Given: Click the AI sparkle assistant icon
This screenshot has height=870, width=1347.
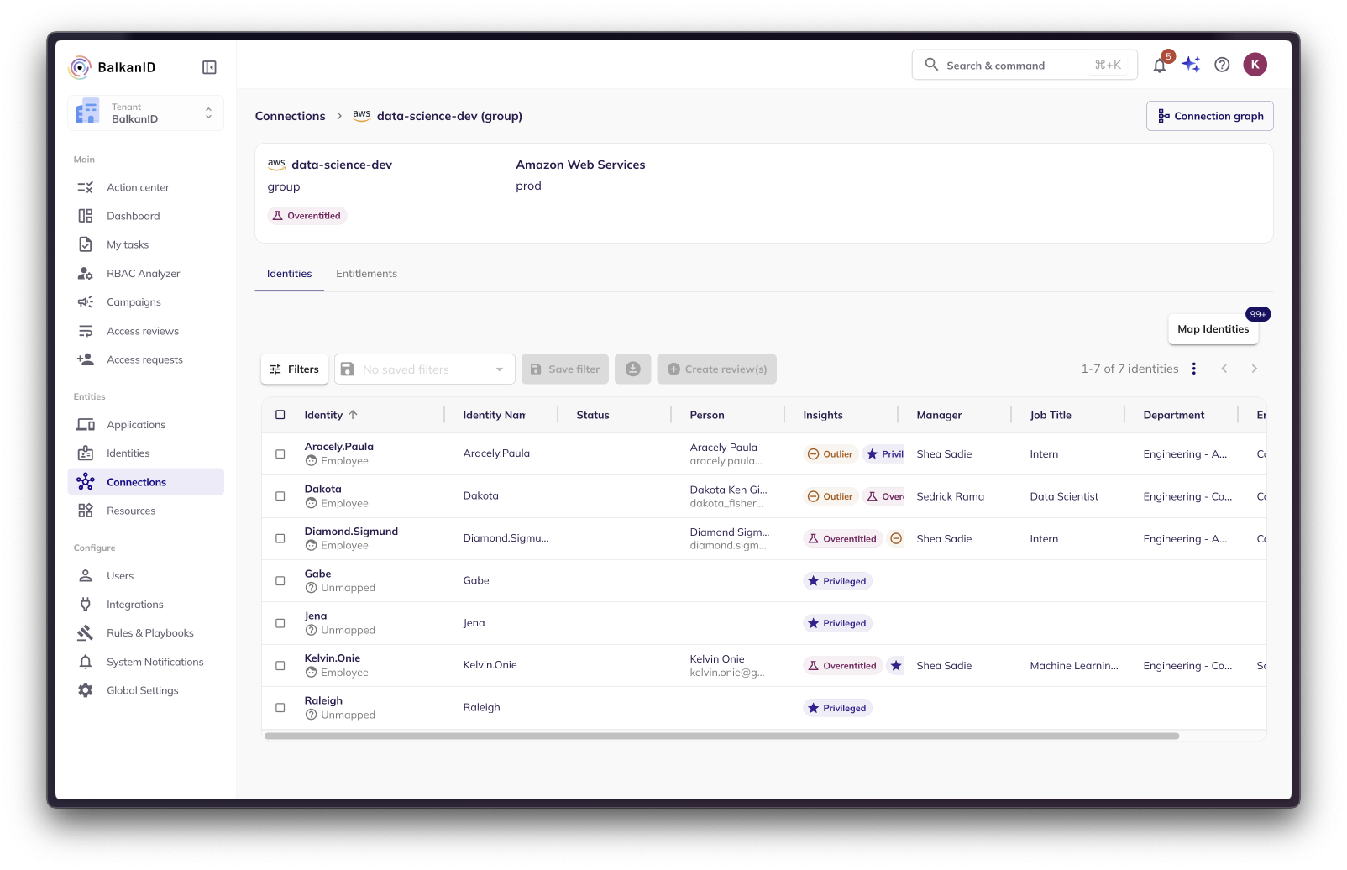Looking at the screenshot, I should click(x=1191, y=65).
